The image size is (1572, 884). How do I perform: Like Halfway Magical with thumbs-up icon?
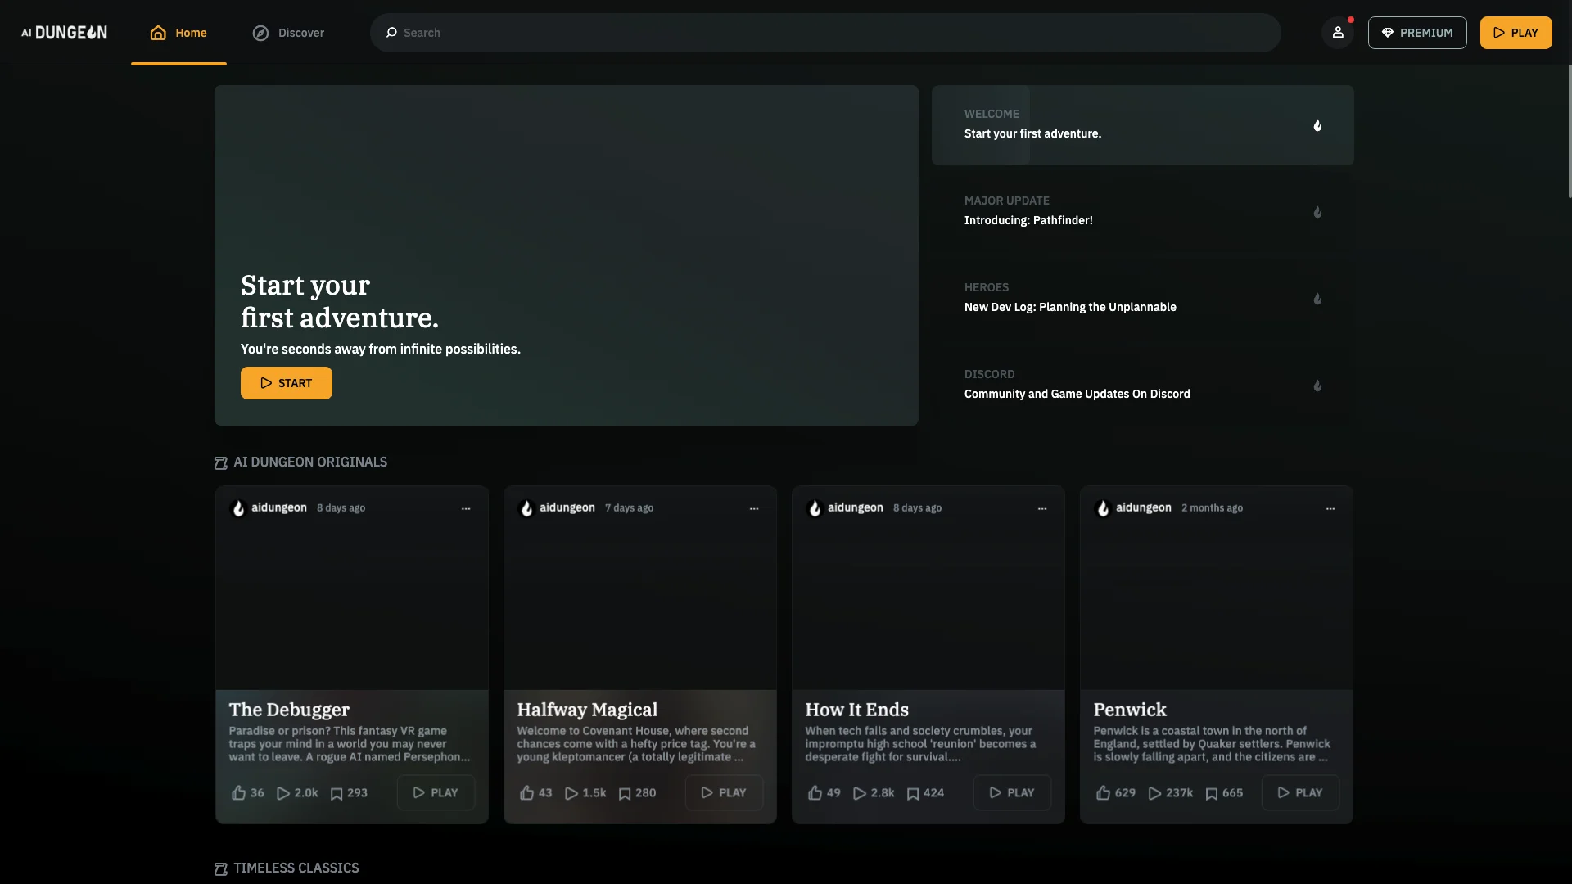526,792
